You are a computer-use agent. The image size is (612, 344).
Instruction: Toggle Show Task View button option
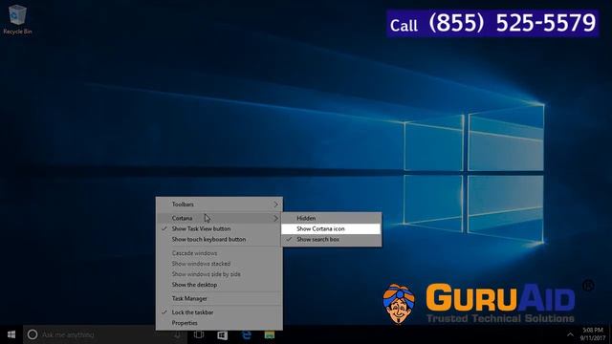tap(219, 229)
